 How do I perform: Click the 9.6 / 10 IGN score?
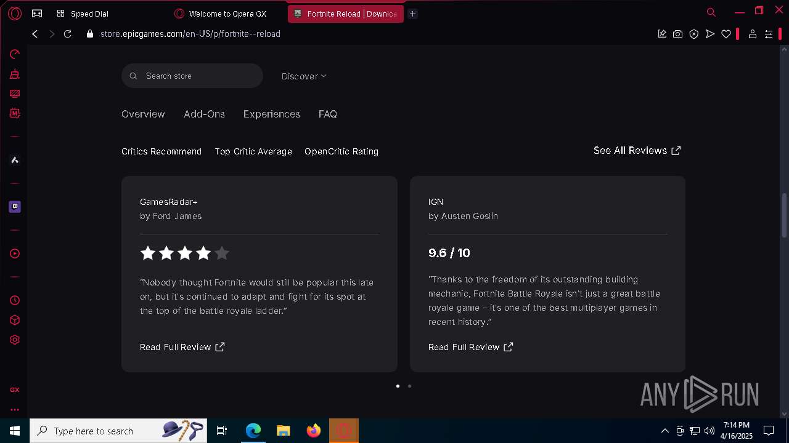[x=449, y=253]
